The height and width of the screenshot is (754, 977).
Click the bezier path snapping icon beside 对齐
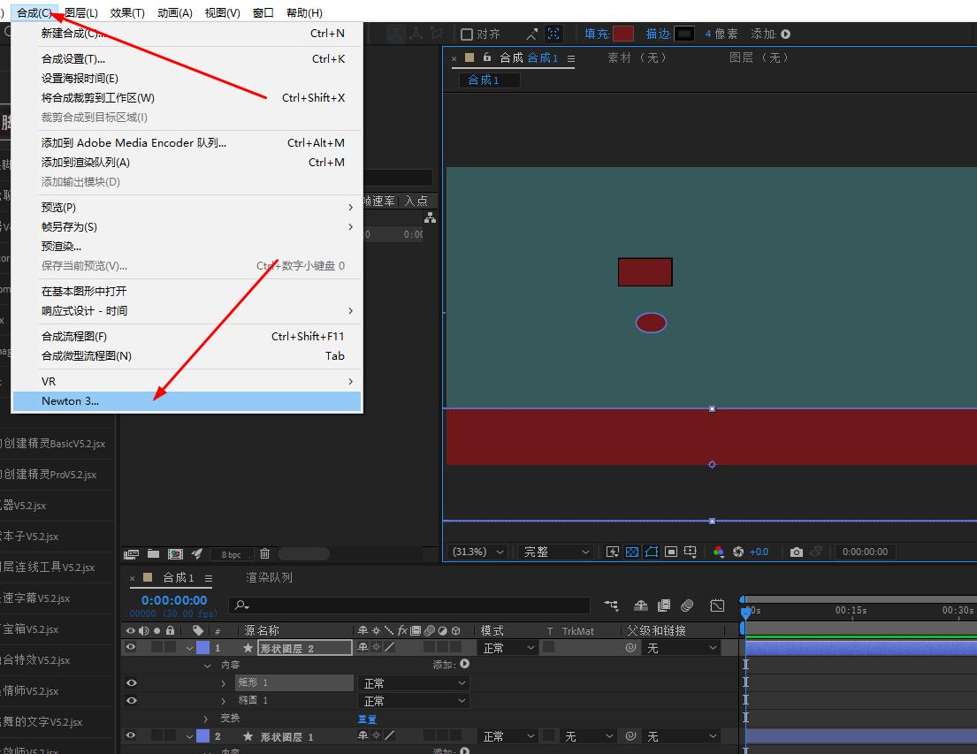click(x=531, y=34)
